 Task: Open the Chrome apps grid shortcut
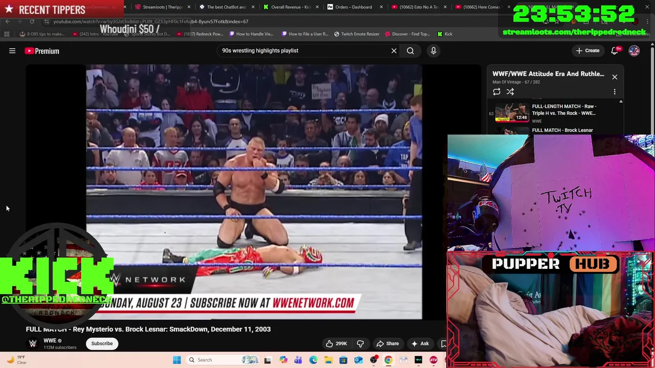7,34
